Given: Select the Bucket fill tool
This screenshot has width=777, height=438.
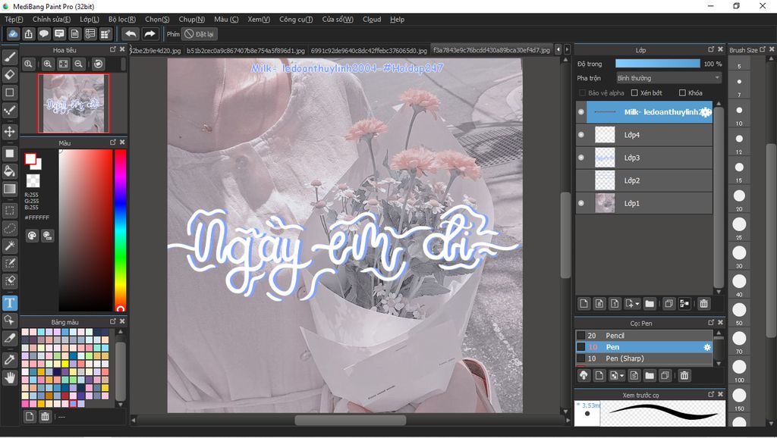Looking at the screenshot, I should point(9,171).
